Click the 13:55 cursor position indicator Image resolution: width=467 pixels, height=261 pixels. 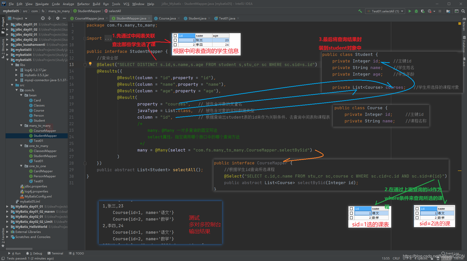point(386,258)
